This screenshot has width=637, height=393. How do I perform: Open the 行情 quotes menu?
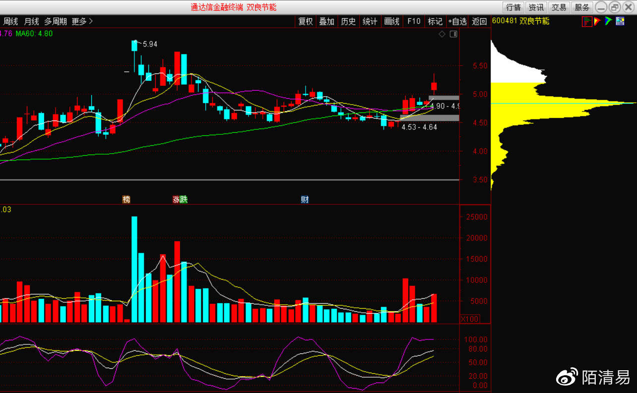coord(513,7)
